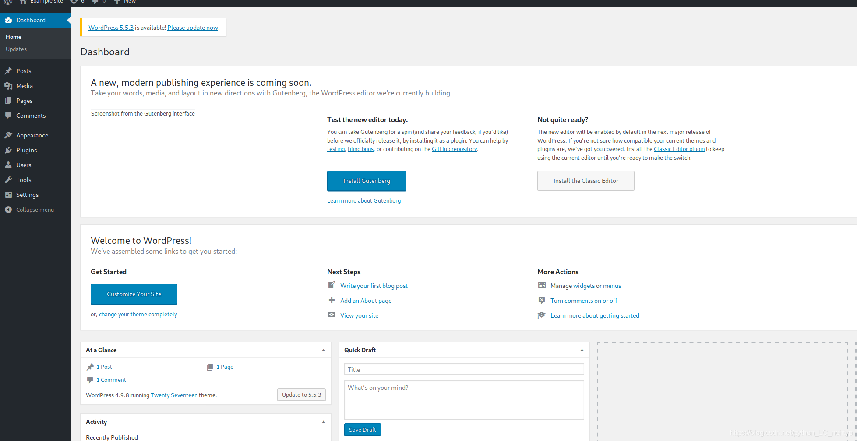The height and width of the screenshot is (441, 857).
Task: Click the testing link
Action: click(336, 149)
